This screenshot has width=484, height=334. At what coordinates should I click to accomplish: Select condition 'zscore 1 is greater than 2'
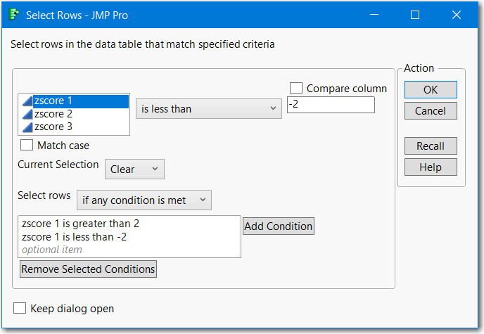pyautogui.click(x=85, y=224)
